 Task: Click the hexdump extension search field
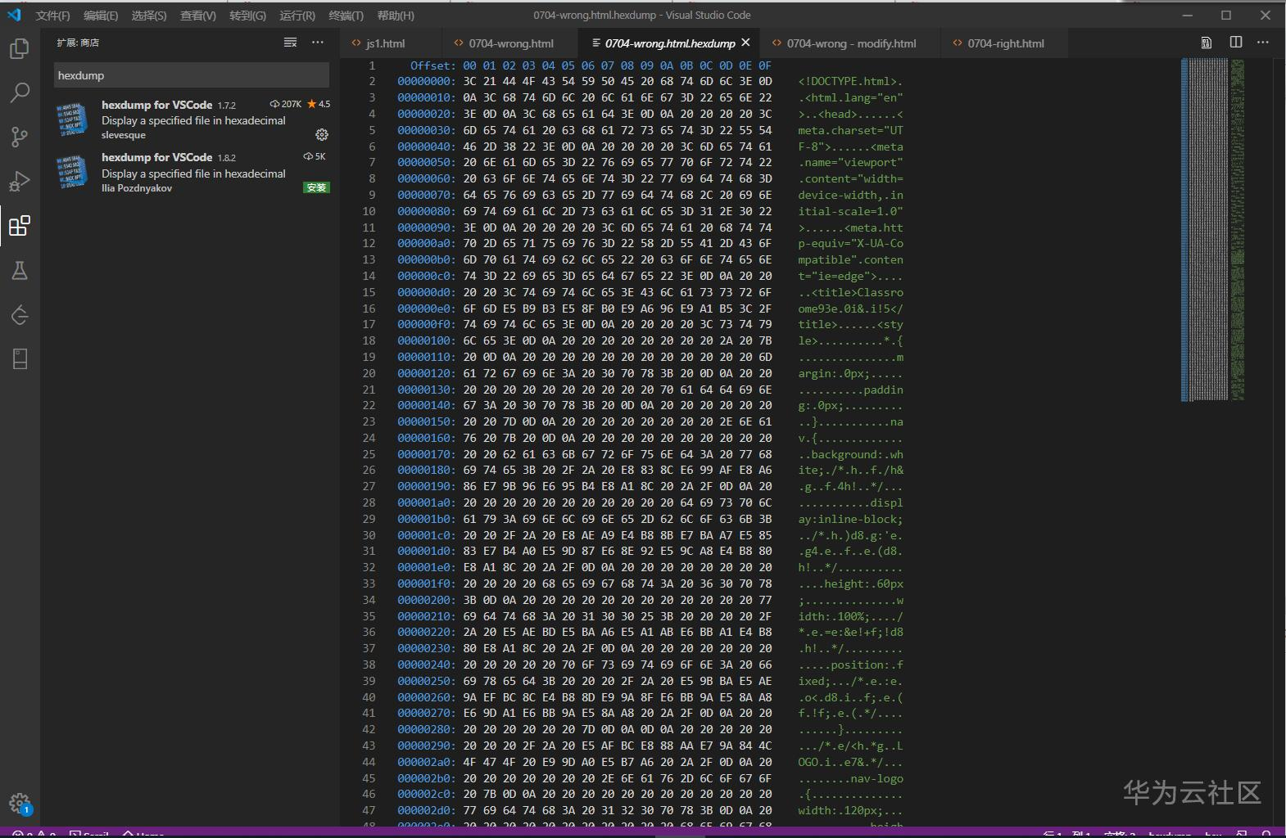pos(192,75)
